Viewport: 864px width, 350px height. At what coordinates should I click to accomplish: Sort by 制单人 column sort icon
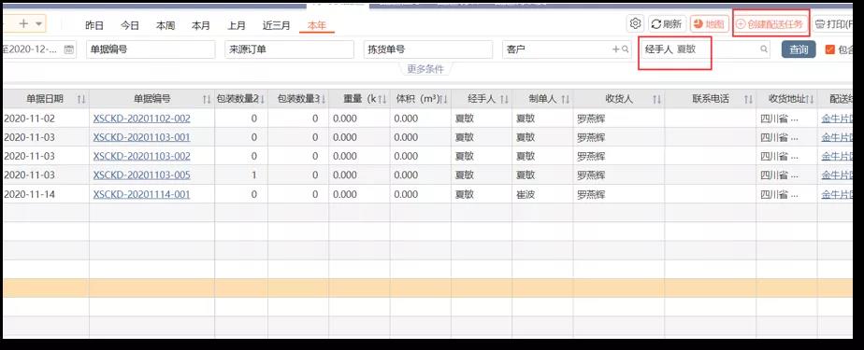click(x=566, y=99)
